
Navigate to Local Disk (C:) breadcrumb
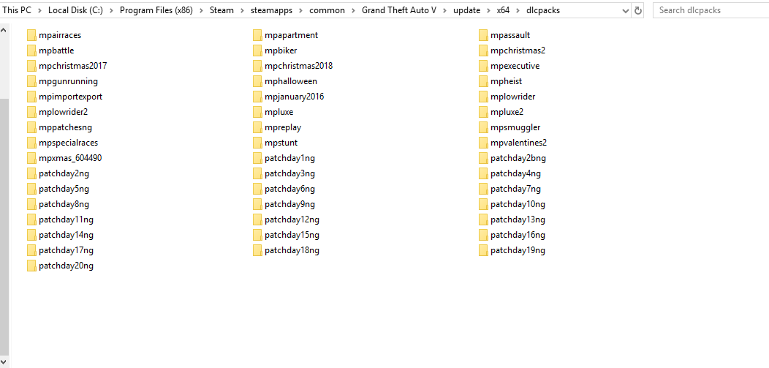pos(75,10)
